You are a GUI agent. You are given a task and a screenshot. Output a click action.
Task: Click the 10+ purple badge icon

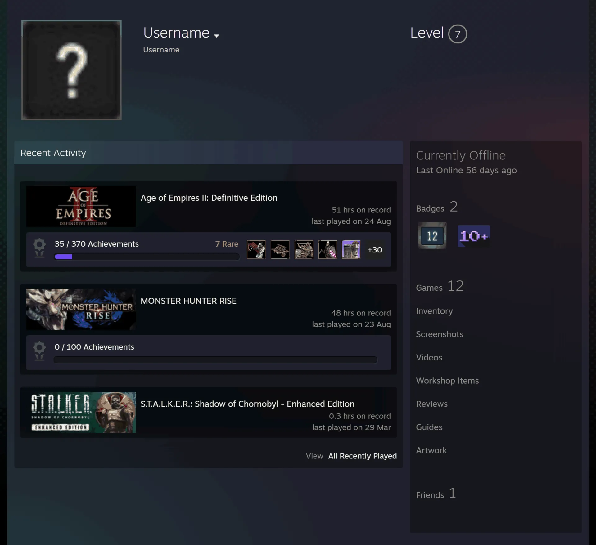coord(474,236)
